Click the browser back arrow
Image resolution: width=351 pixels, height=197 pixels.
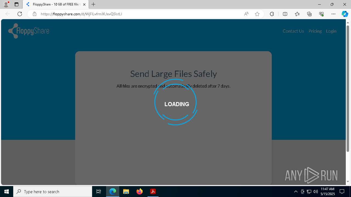click(8, 14)
